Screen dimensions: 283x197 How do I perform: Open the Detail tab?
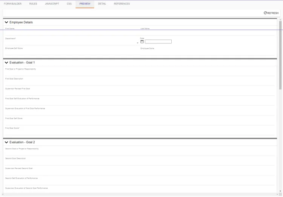(x=102, y=4)
